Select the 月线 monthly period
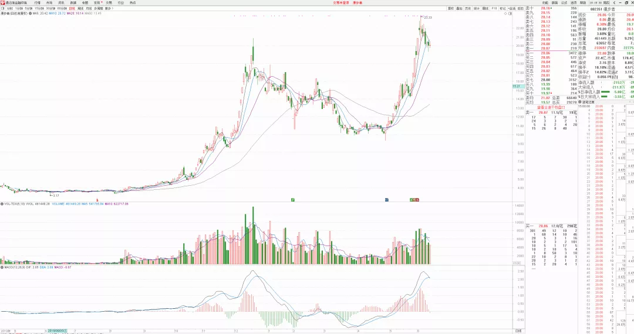This screenshot has height=334, width=634. [89, 8]
